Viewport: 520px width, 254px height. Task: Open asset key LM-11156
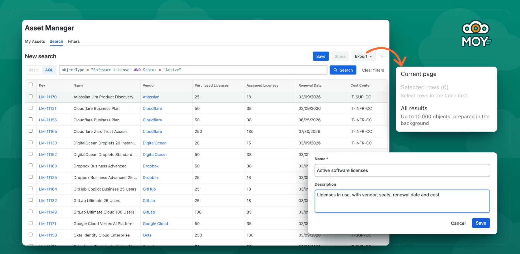(48, 120)
